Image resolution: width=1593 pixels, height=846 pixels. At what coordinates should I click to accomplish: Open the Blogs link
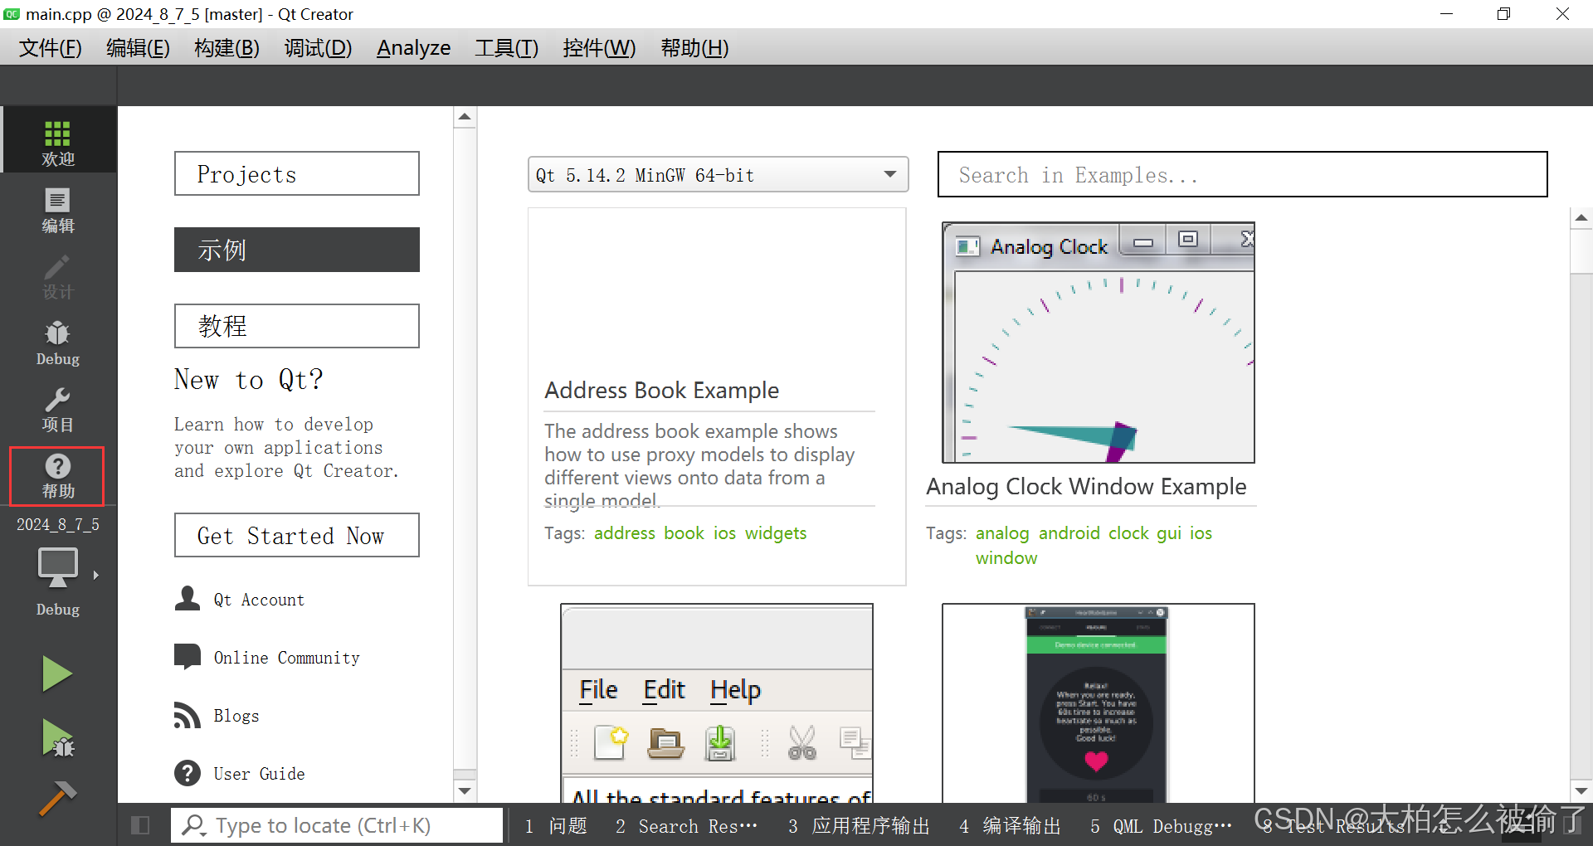236,716
